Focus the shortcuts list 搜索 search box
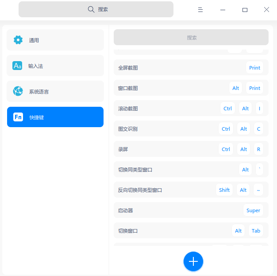 tap(191, 37)
